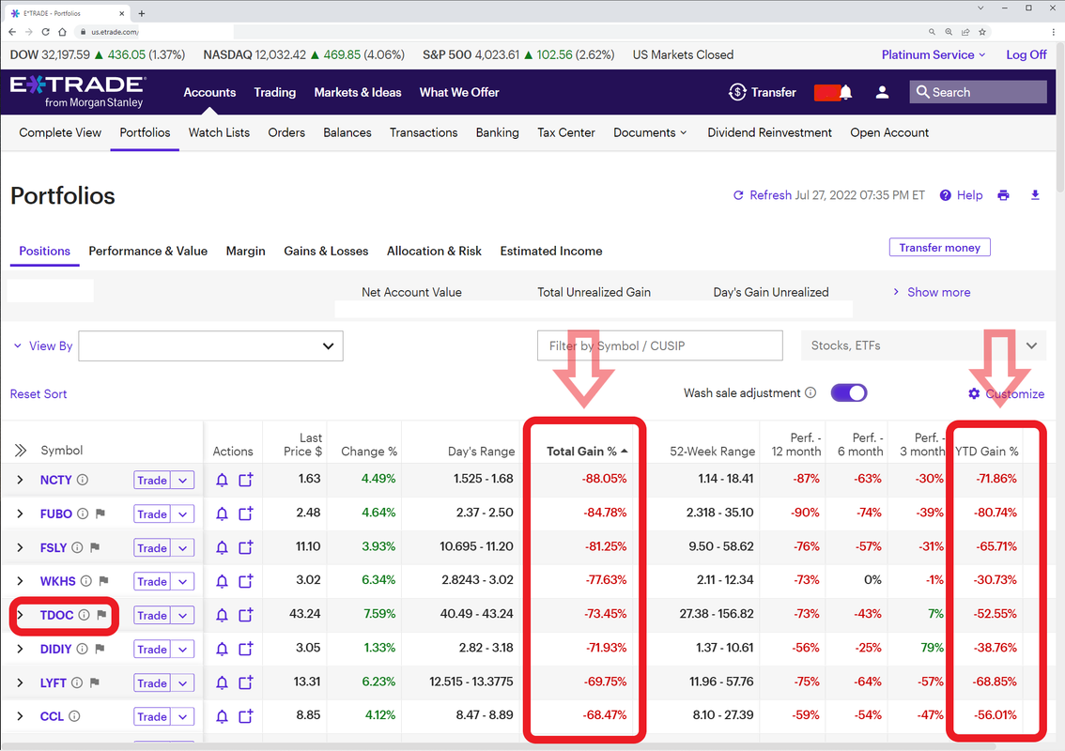Click Wash sale adjustment info icon
Viewport: 1065px width, 751px height.
tap(810, 393)
